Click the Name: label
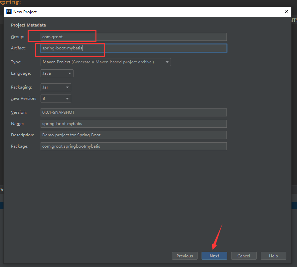This screenshot has width=297, height=267. pyautogui.click(x=17, y=124)
